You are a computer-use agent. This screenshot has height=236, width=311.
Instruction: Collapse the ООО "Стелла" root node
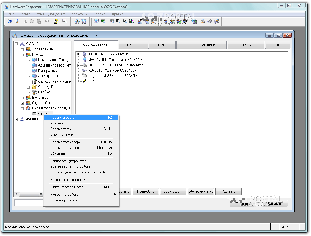point(16,44)
